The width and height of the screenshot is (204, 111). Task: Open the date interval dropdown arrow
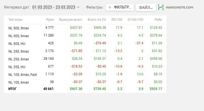click(x=78, y=7)
